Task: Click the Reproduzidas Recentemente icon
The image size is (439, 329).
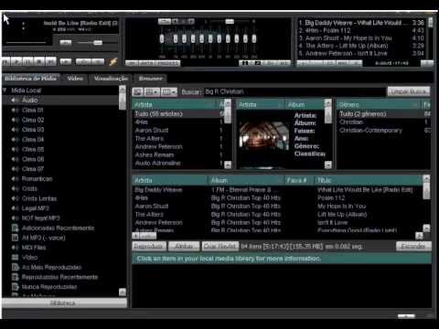Action: point(15,277)
